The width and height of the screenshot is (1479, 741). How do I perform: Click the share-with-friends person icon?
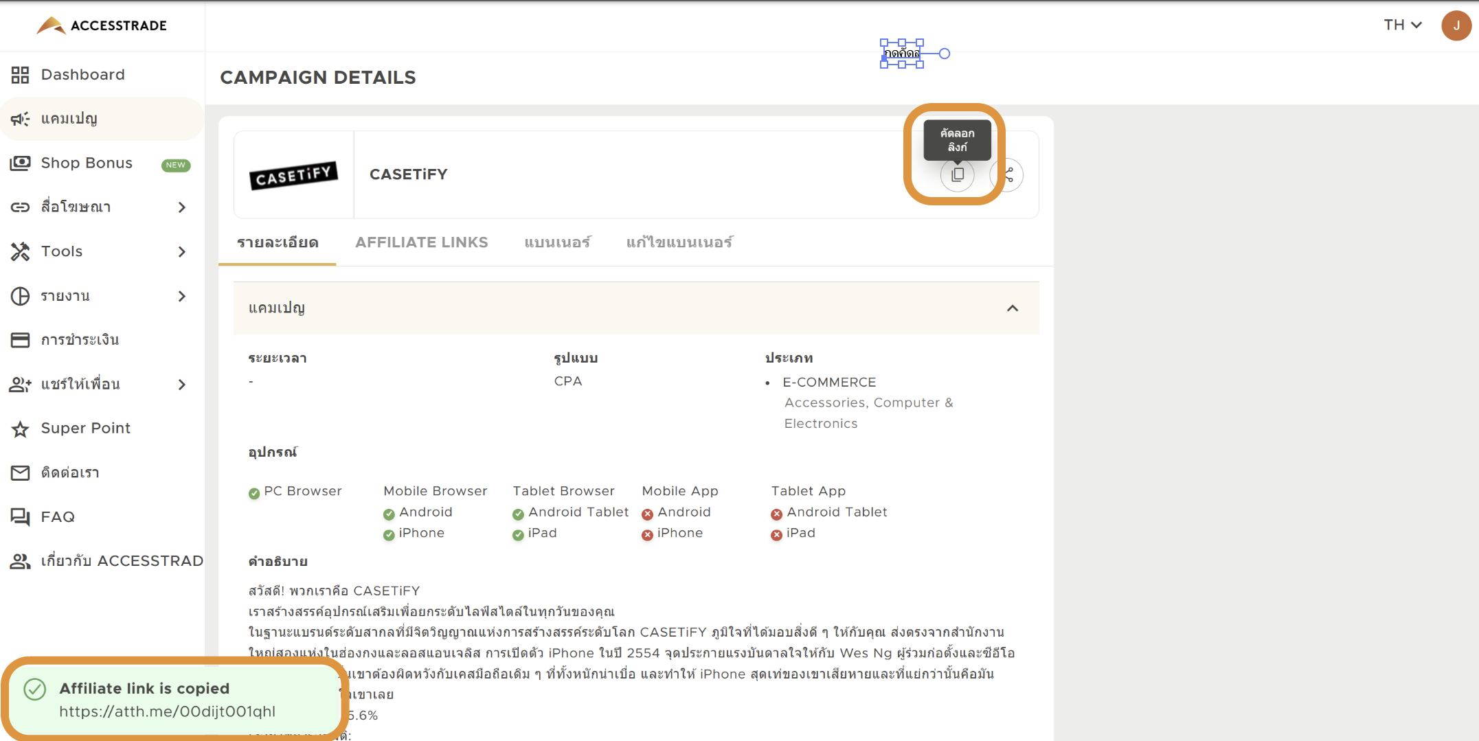(x=20, y=385)
